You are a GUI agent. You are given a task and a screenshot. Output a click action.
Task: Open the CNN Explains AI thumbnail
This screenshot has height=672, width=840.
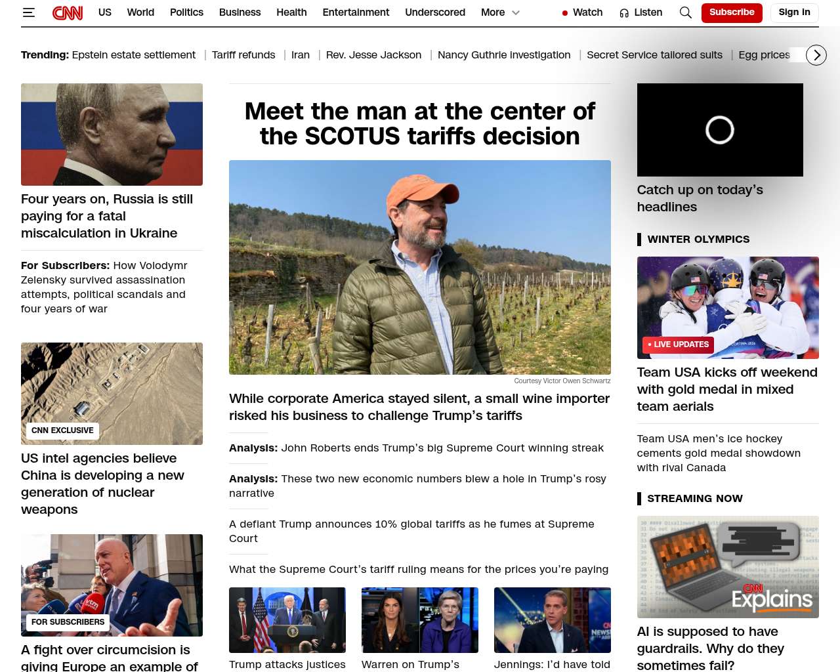[x=728, y=567]
